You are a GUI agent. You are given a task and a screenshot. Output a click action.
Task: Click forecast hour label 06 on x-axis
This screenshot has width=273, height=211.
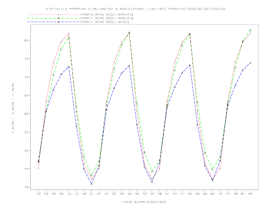coord(54,194)
